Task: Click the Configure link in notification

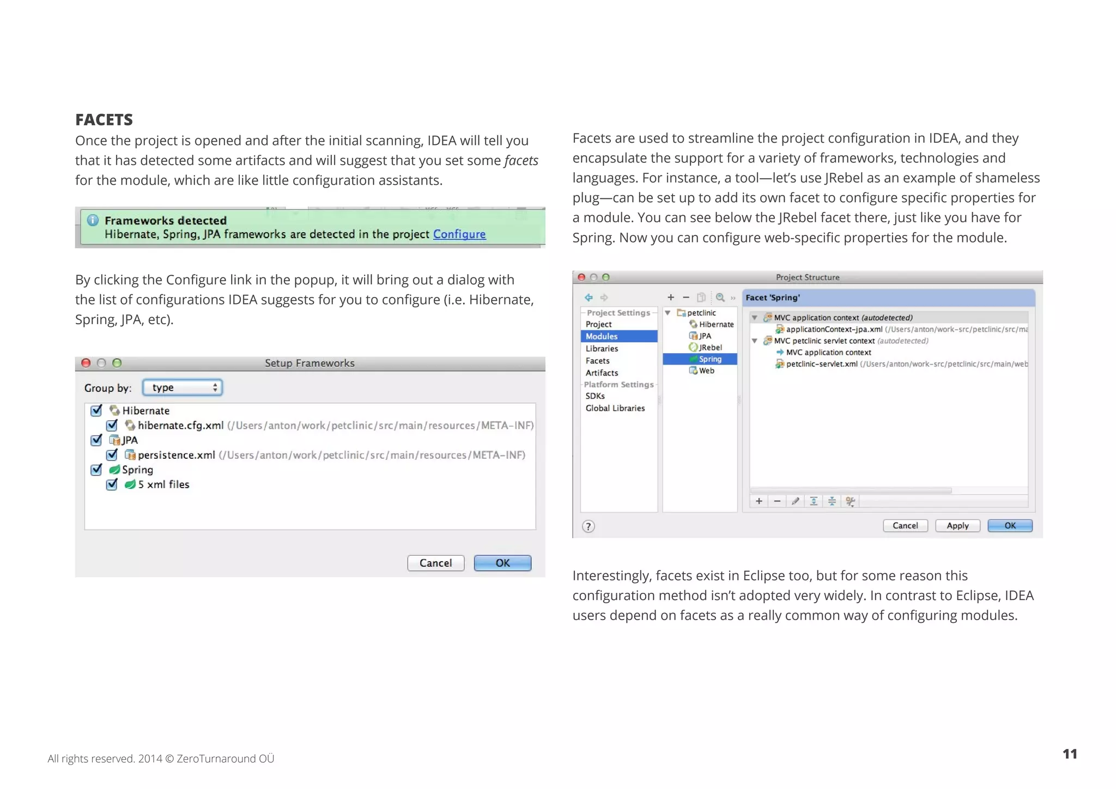Action: (x=459, y=234)
